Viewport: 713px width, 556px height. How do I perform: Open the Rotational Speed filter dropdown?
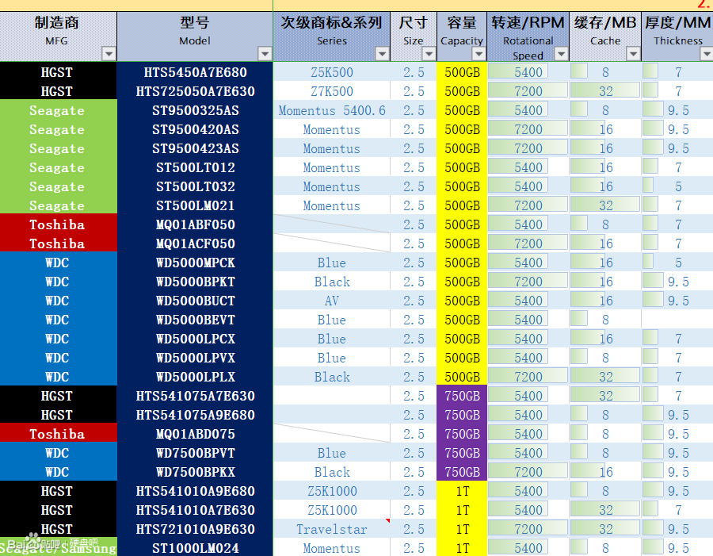tap(562, 54)
